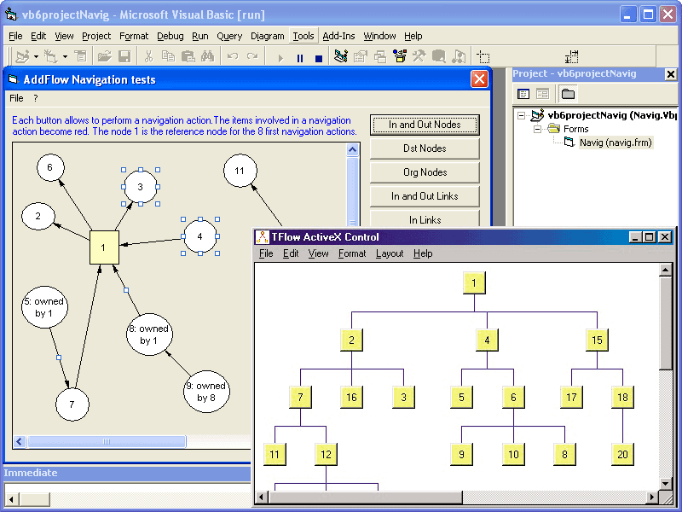The width and height of the screenshot is (682, 512).
Task: Click the Dst Nodes button
Action: pyautogui.click(x=425, y=148)
